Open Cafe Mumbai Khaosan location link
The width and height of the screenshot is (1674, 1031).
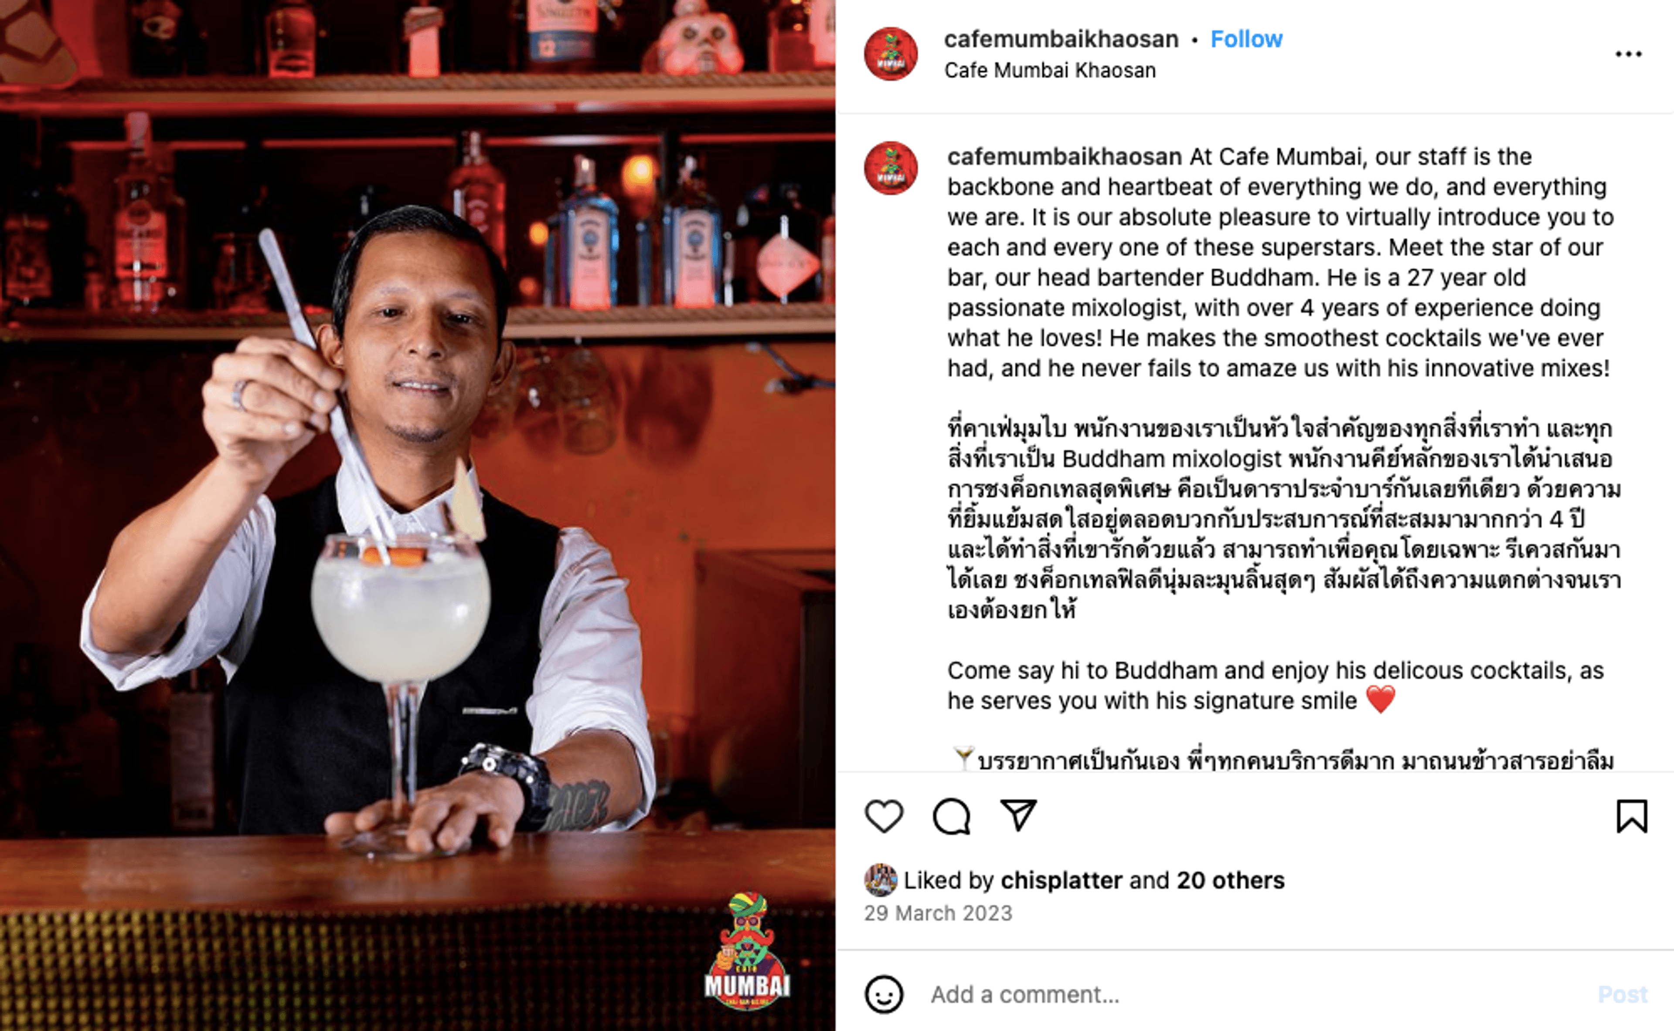[1050, 70]
